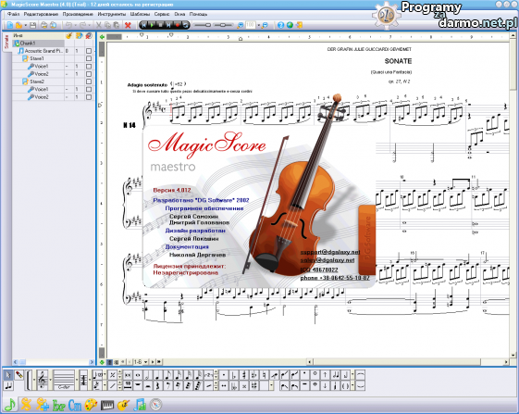Viewport: 519px width, 414px height.
Task: Open the green note palette tab
Action: pos(10,405)
